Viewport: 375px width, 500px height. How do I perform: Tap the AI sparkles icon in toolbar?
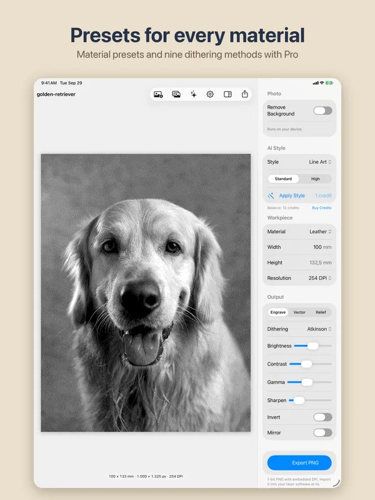194,94
